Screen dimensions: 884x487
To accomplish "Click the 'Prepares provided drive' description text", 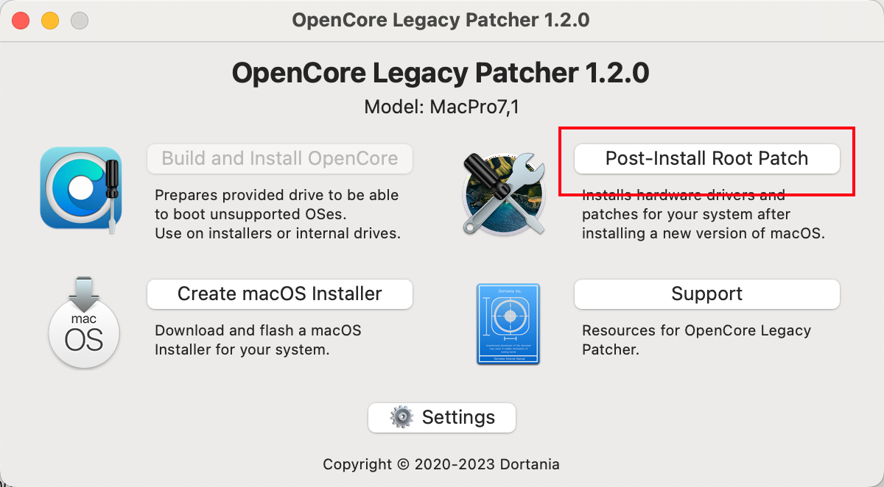I will 278,215.
